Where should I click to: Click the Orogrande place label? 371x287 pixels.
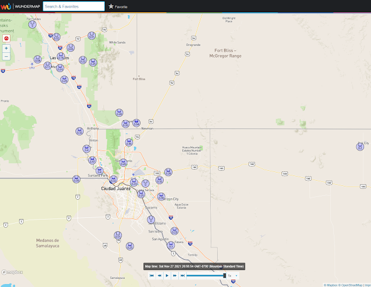[x=193, y=45]
